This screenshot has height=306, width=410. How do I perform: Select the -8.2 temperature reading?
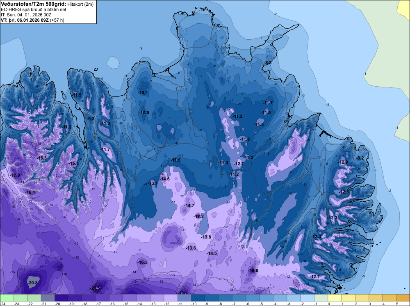360,158
